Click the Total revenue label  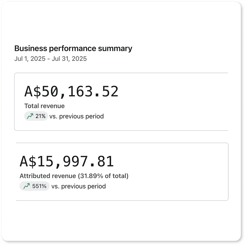[44, 106]
